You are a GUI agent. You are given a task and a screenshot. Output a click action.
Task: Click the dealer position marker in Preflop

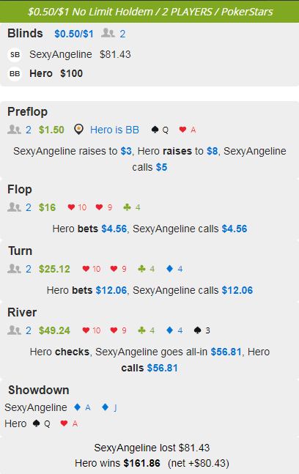[78, 130]
